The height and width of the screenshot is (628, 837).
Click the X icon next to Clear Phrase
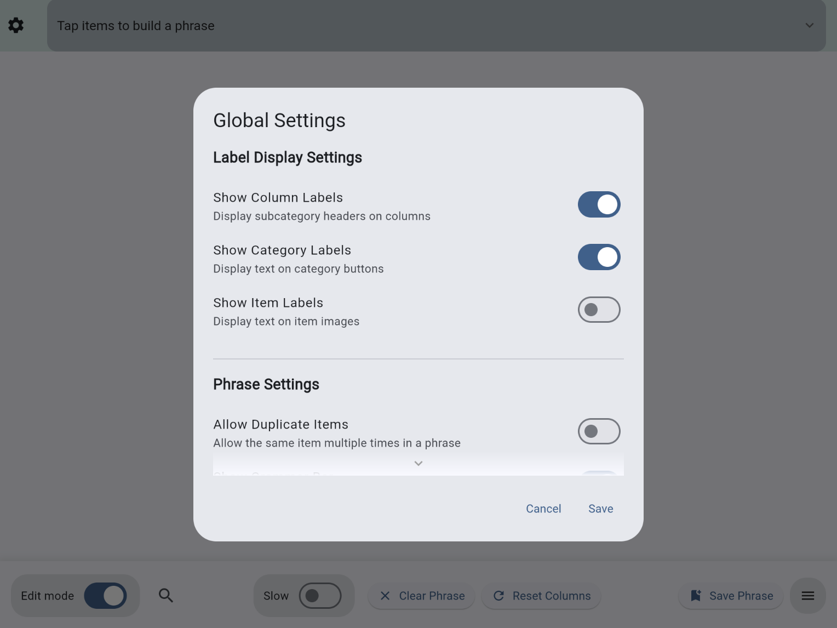tap(385, 596)
